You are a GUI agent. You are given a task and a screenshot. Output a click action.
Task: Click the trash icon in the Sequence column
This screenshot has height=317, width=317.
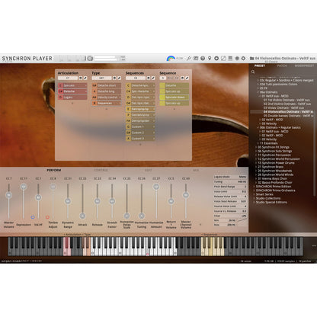click(182, 78)
